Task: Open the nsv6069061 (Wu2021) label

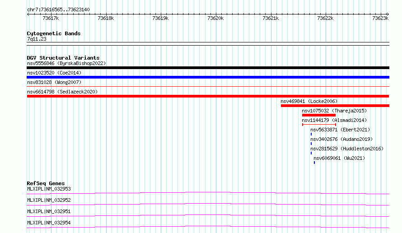Action: click(x=339, y=158)
